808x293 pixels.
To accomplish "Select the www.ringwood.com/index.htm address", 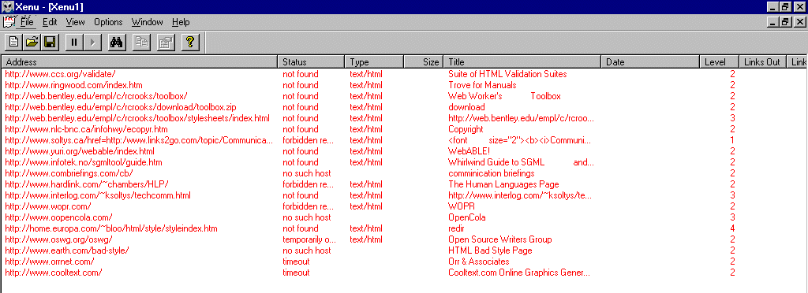I will pyautogui.click(x=73, y=85).
